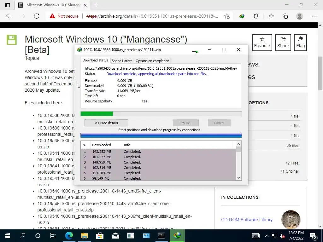The image size is (323, 242).
Task: Switch to the Speed Limiter tab
Action: click(x=121, y=61)
